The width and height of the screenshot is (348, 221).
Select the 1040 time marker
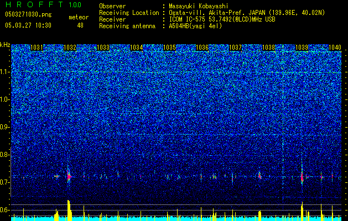point(335,48)
